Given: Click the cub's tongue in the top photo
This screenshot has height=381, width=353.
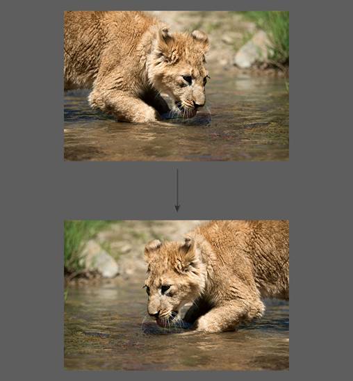Looking at the screenshot, I should click(192, 113).
